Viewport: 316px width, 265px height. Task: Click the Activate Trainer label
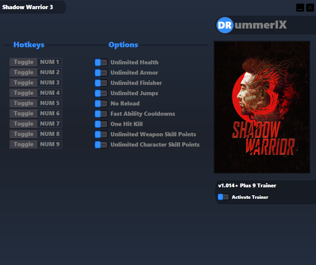tap(250, 197)
